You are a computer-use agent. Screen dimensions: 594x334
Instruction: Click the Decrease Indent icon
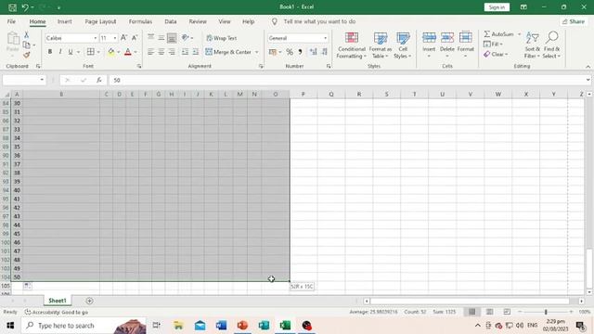pos(185,52)
